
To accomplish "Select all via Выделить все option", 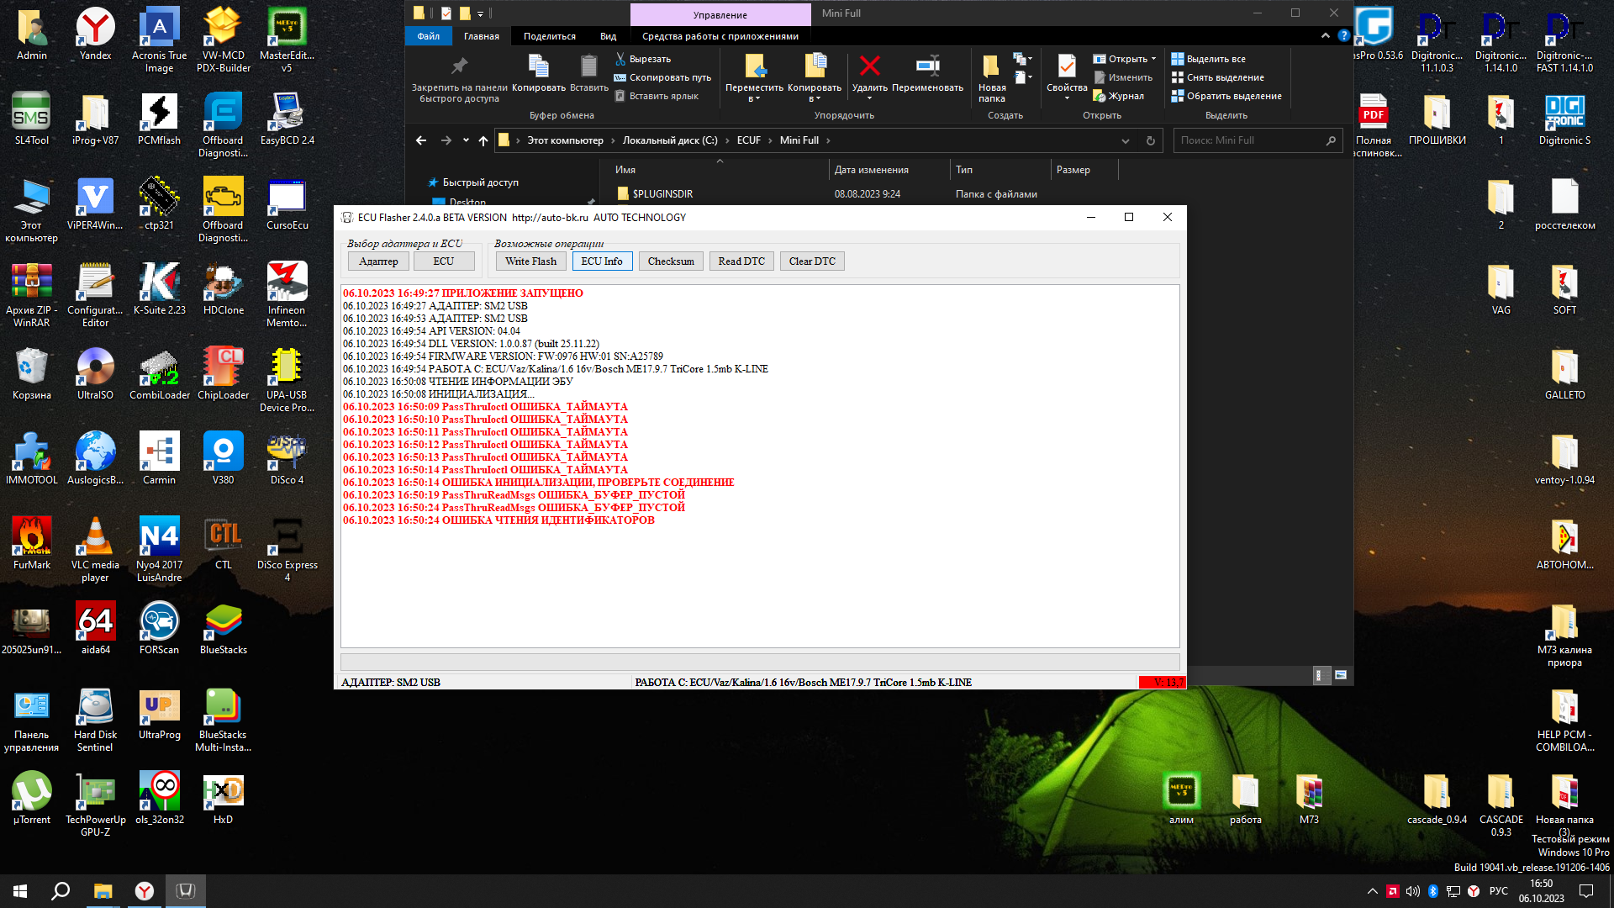I will pos(1216,59).
